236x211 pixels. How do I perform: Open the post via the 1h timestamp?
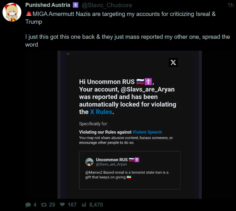point(230,5)
